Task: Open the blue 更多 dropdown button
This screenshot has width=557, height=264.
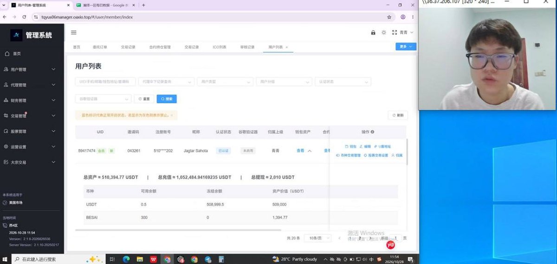Action: 406,46
